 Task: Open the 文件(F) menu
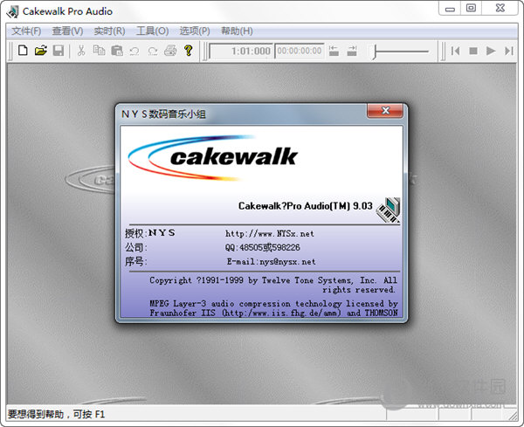pos(26,31)
